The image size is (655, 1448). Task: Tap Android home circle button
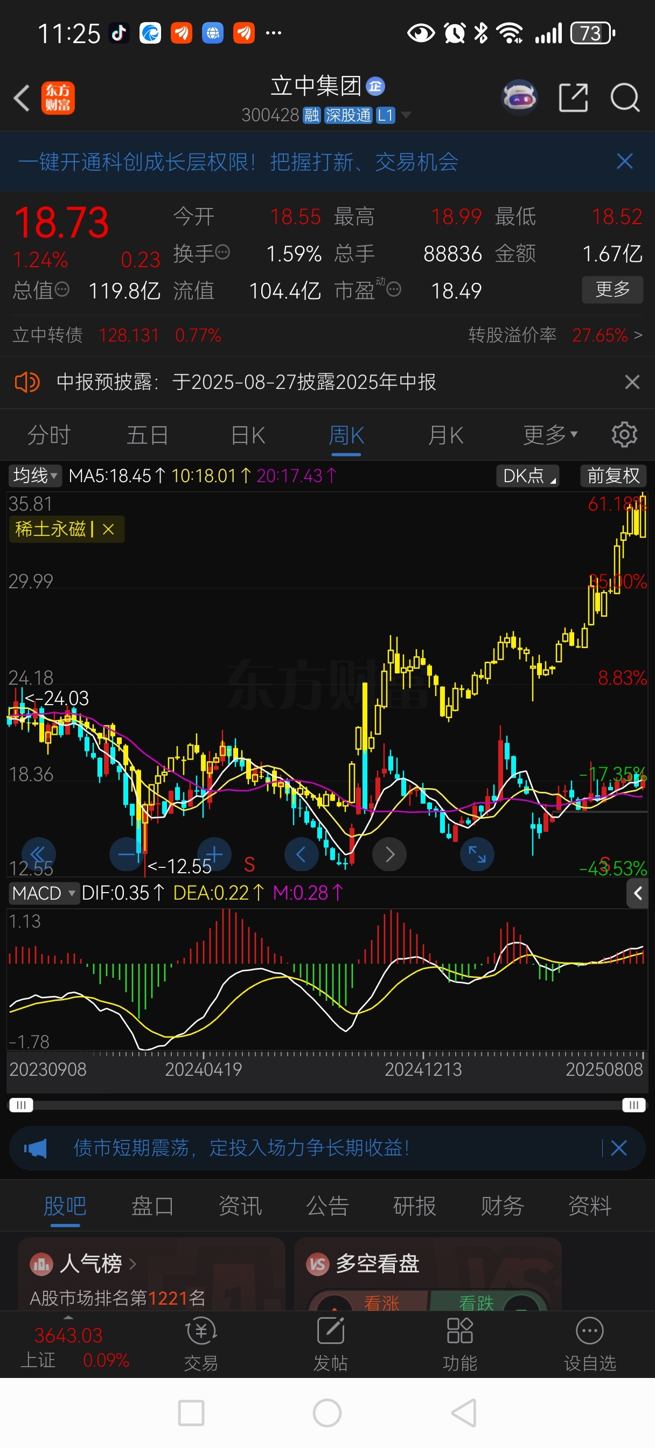click(327, 1412)
